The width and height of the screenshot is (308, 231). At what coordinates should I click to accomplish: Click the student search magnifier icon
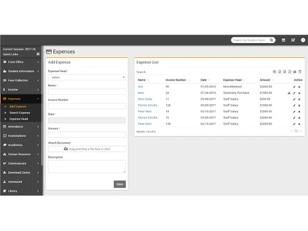[x=271, y=40]
